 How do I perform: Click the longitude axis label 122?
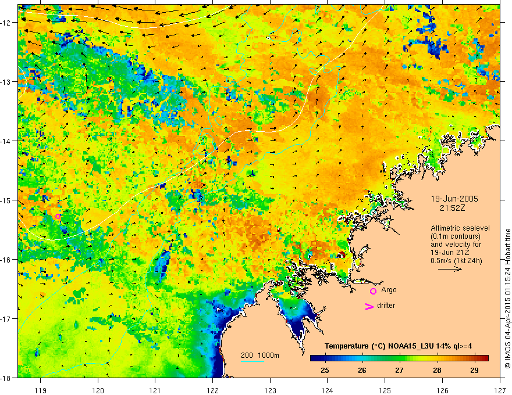pyautogui.click(x=212, y=390)
